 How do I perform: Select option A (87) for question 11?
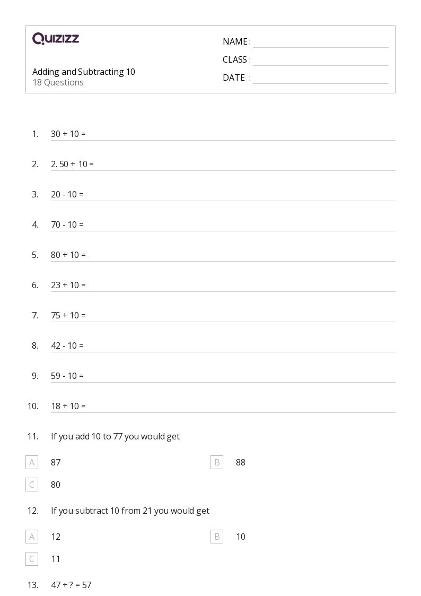32,462
